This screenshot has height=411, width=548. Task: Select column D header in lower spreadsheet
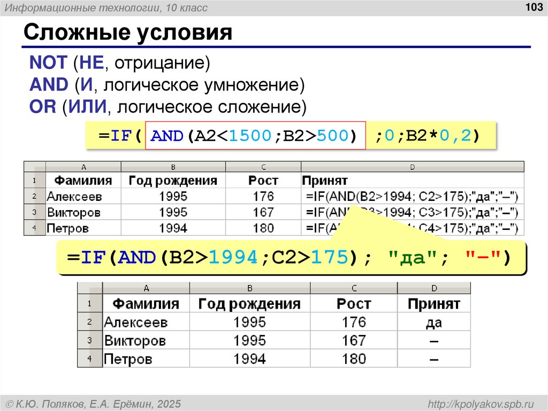click(434, 288)
